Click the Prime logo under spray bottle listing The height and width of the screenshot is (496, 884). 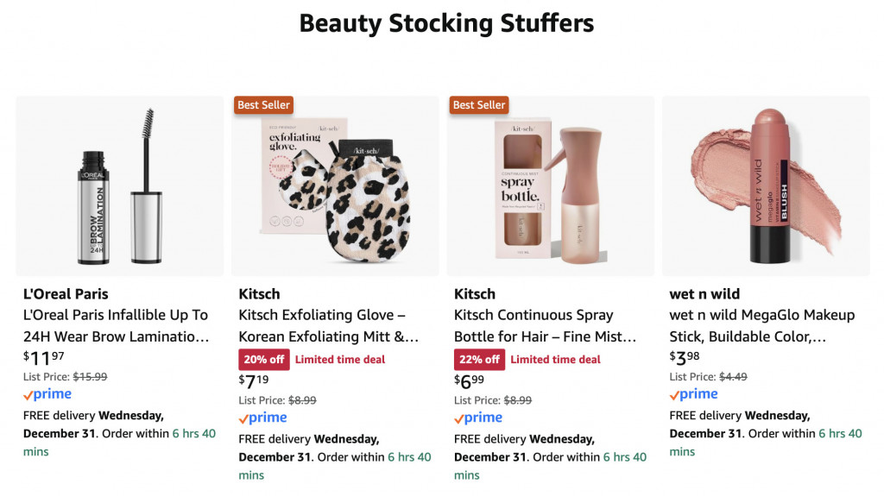click(477, 418)
